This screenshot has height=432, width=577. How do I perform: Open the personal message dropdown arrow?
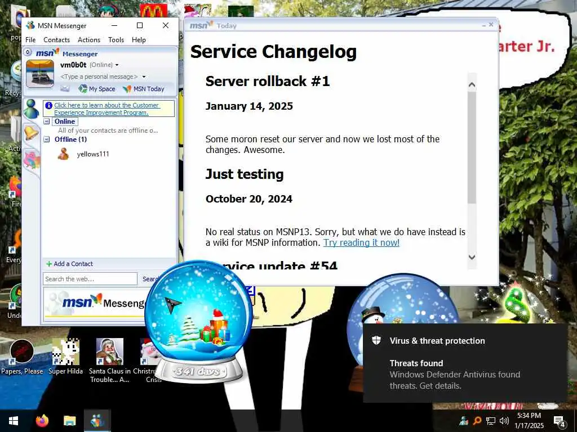[144, 76]
